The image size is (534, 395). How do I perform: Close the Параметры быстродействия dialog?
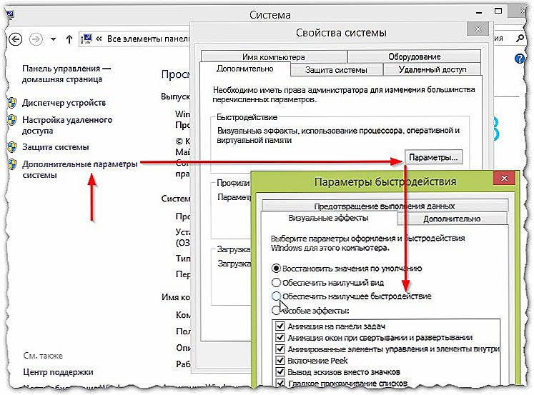[x=504, y=179]
